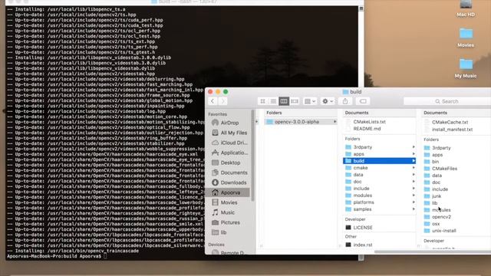The width and height of the screenshot is (491, 276).
Task: Switch Finder to list view
Action: click(x=273, y=101)
